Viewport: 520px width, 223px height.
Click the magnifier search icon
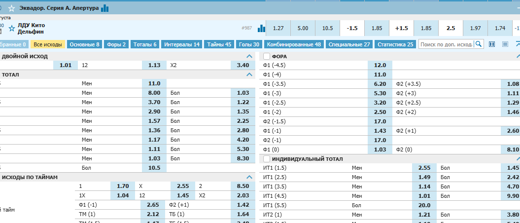click(479, 44)
